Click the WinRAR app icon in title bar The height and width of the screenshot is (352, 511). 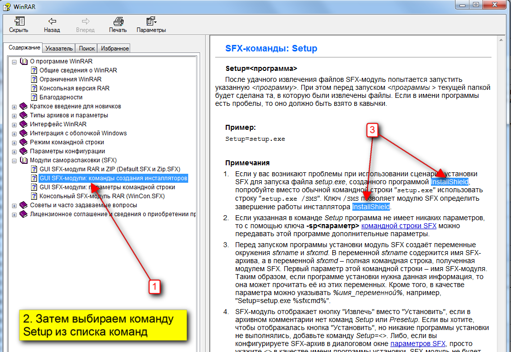[7, 6]
